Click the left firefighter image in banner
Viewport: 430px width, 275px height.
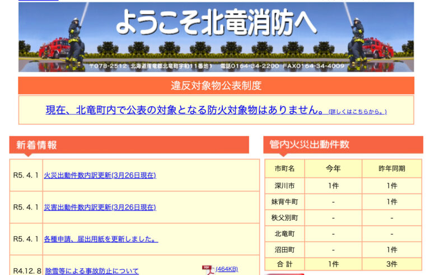[x=74, y=38]
